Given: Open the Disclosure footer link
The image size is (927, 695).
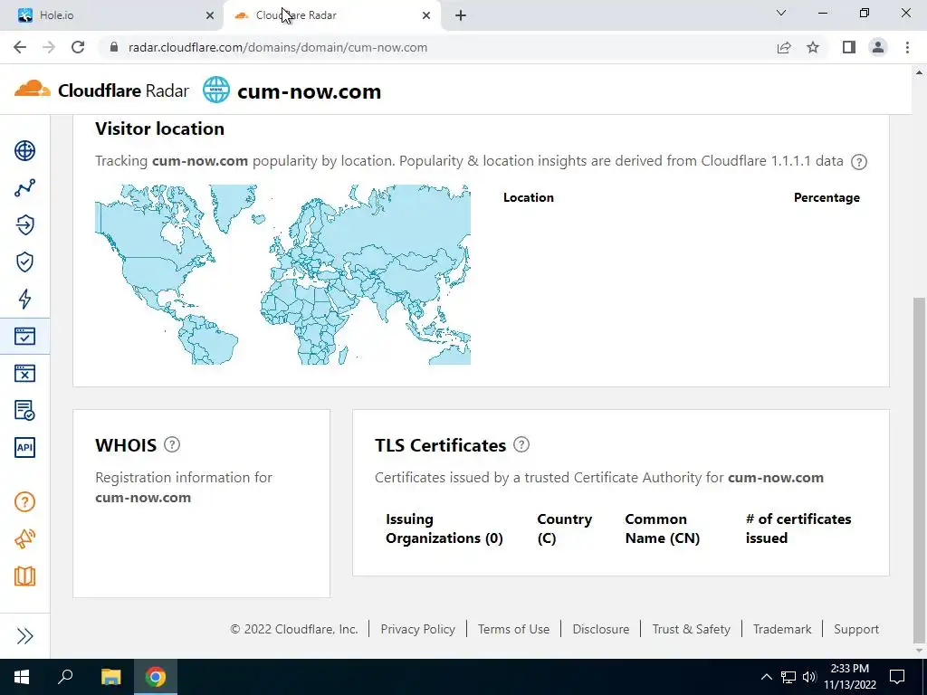Looking at the screenshot, I should click(601, 629).
